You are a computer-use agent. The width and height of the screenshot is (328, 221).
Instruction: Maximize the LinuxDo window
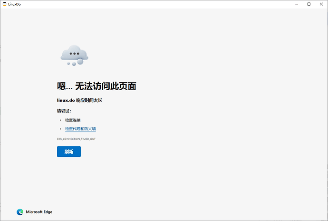point(309,4)
